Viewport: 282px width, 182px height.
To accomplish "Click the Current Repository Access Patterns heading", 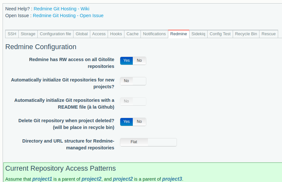I will [61, 168].
